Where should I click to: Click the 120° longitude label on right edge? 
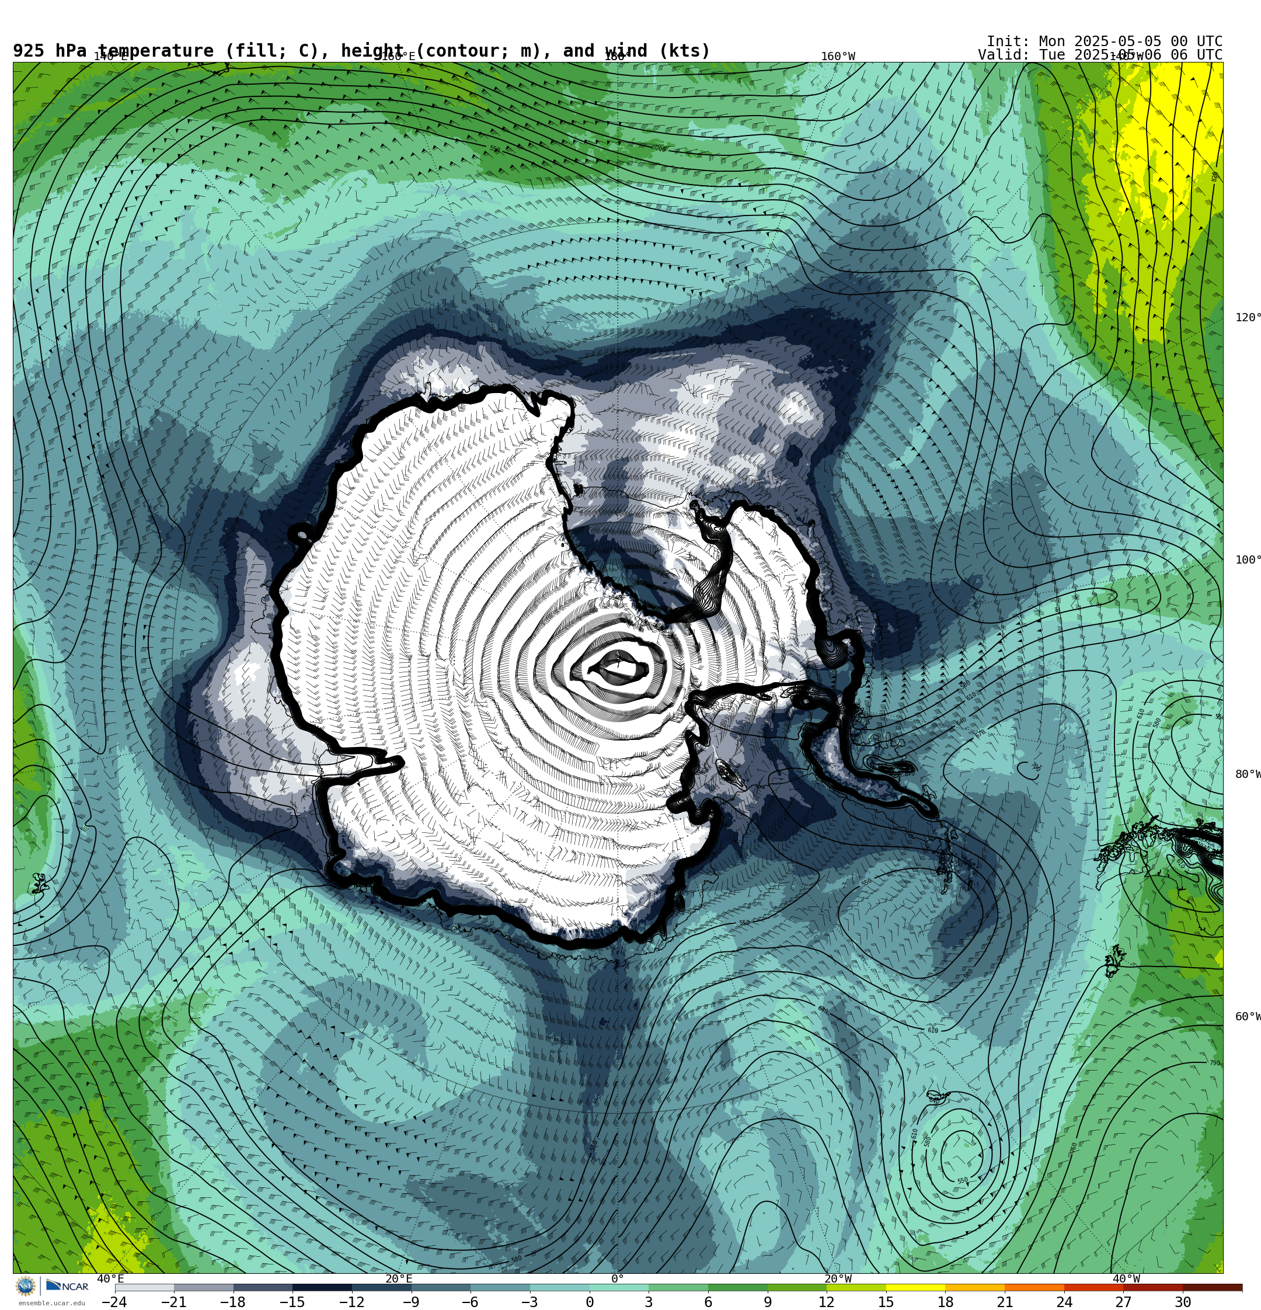point(1248,318)
